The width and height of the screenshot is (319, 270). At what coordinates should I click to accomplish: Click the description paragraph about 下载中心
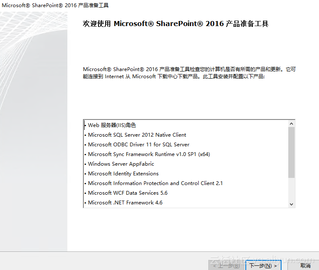(189, 73)
